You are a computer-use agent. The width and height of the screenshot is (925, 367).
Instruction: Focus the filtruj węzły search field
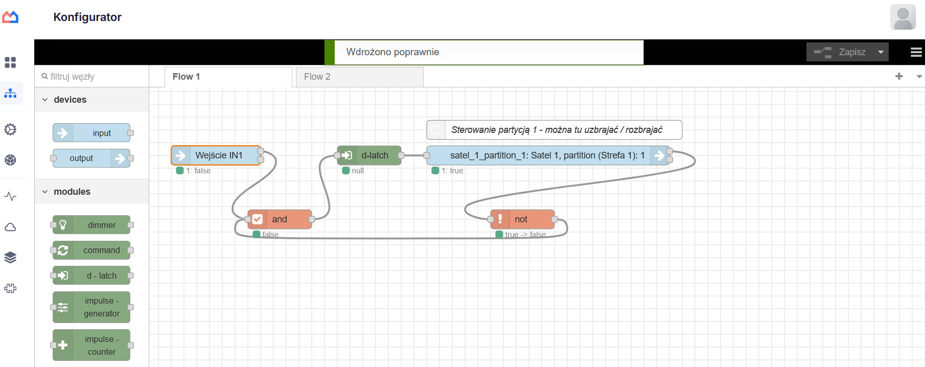[91, 77]
